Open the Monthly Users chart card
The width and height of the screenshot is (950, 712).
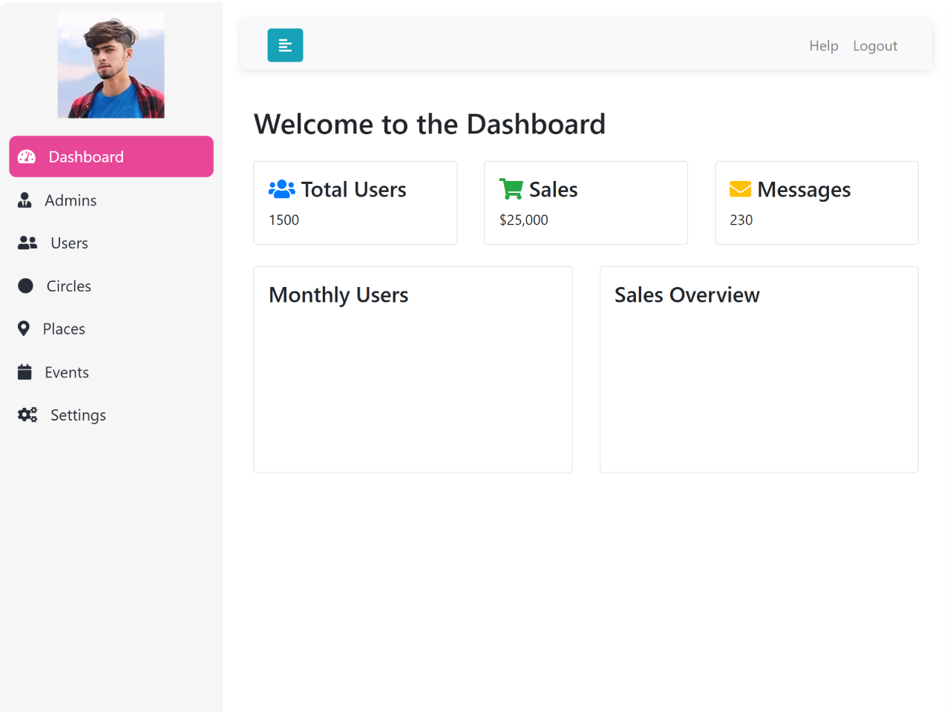click(x=413, y=369)
